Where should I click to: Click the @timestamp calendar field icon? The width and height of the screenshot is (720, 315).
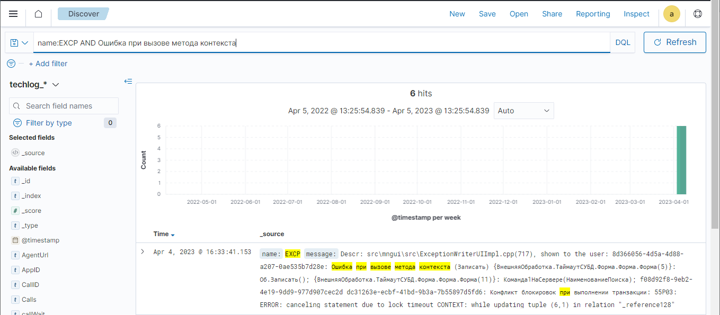tap(15, 240)
